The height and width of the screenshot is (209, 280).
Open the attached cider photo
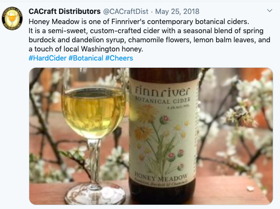point(151,136)
